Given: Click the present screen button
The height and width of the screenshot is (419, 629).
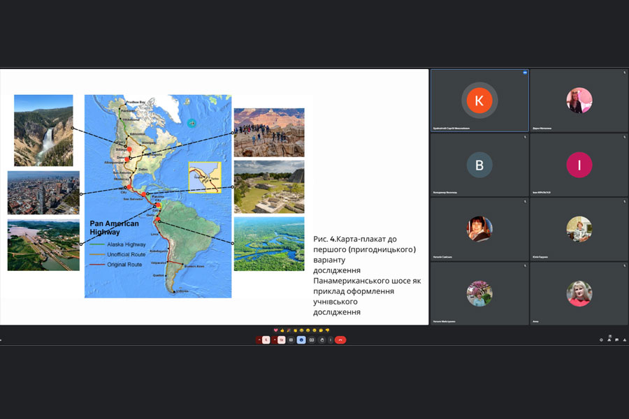Looking at the screenshot, I should pyautogui.click(x=312, y=340).
